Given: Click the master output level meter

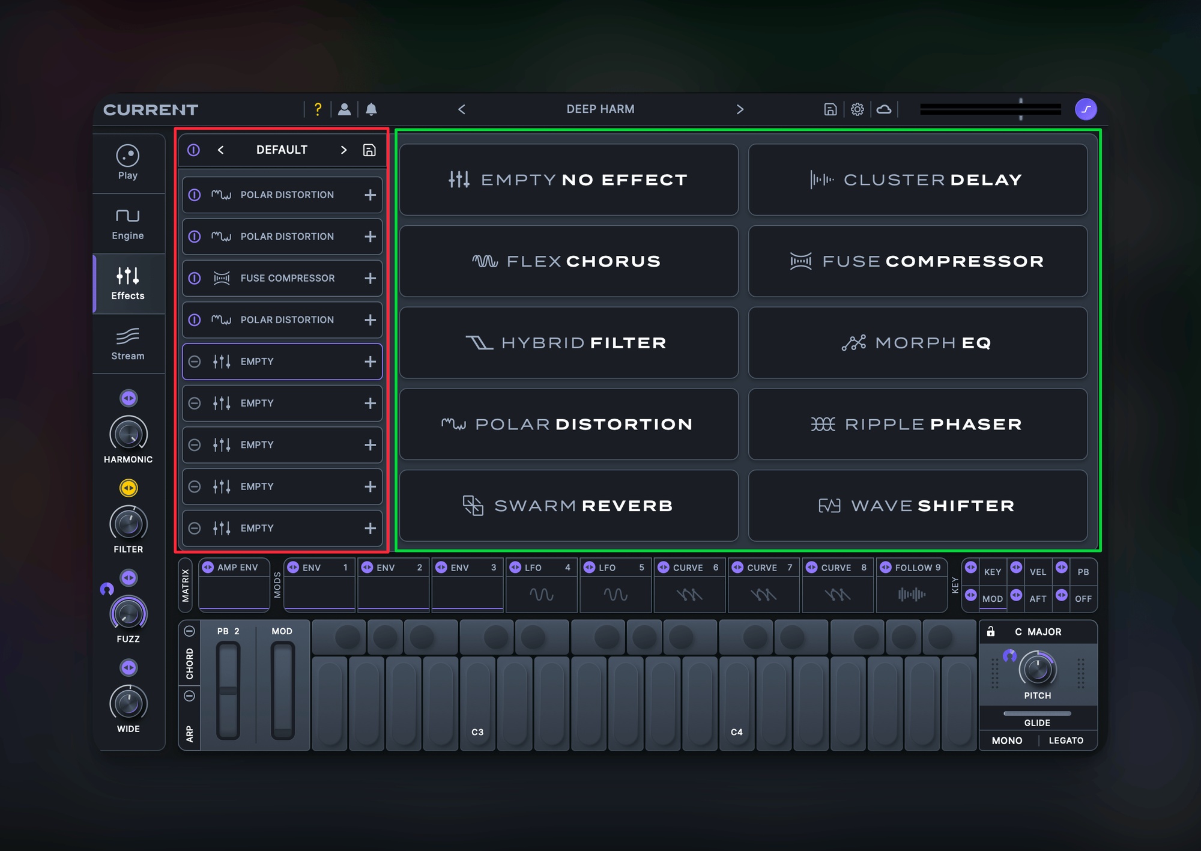Looking at the screenshot, I should (x=991, y=109).
